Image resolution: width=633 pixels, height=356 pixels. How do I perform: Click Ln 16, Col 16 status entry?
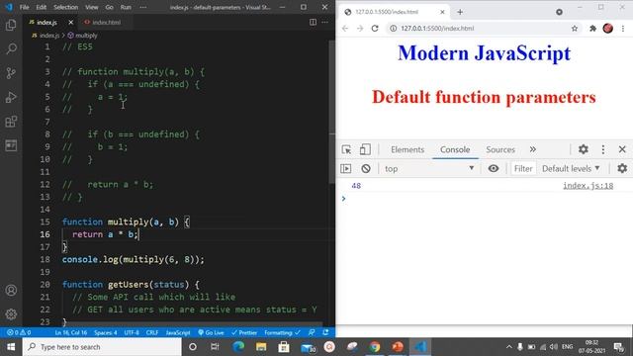[x=71, y=332]
